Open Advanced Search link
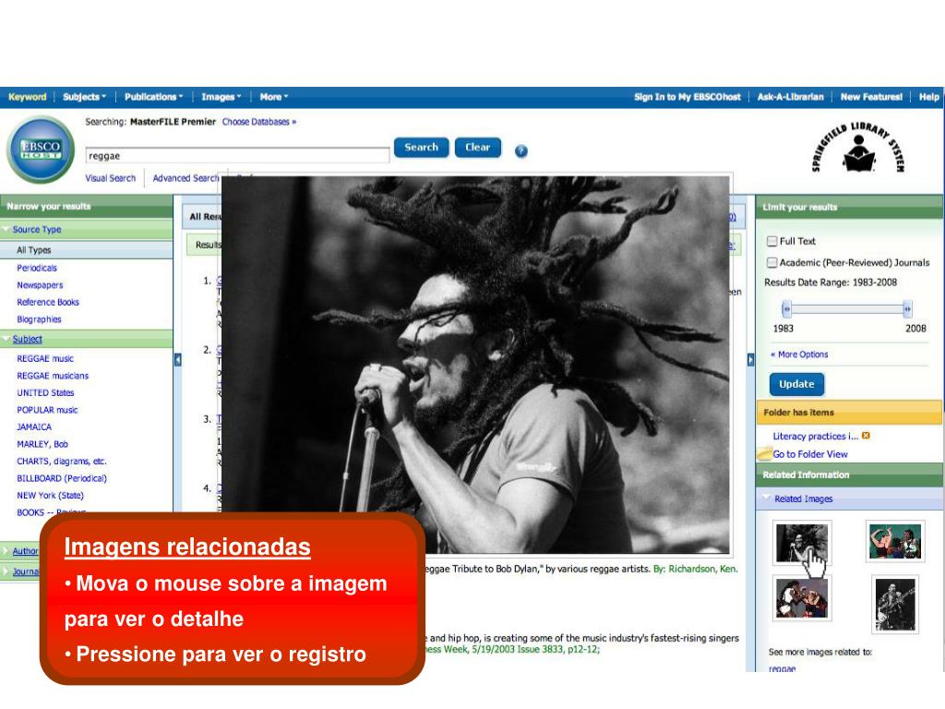 click(x=185, y=178)
